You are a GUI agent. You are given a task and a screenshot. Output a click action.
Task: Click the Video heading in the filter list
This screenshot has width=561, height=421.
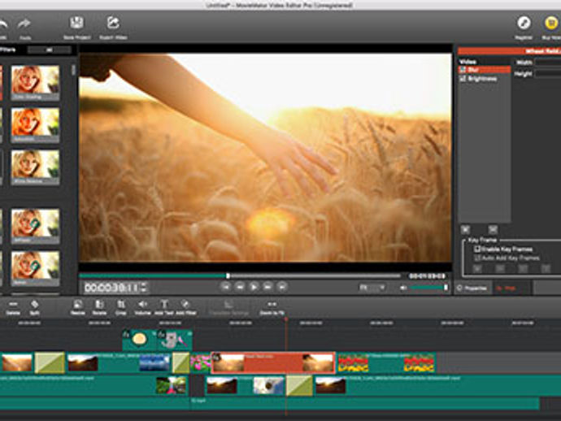(467, 62)
